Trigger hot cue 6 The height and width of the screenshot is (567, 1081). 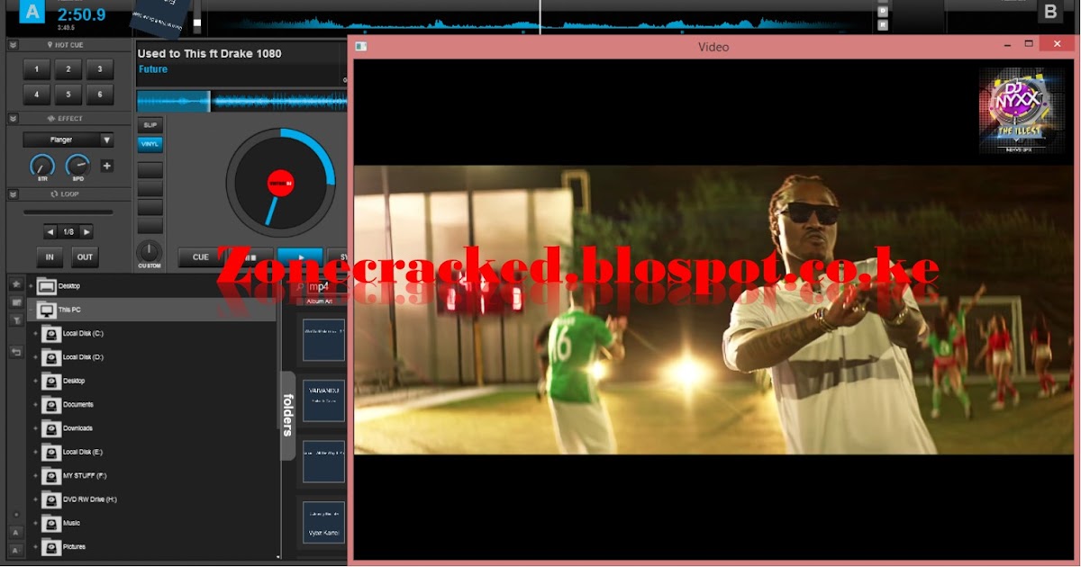100,94
